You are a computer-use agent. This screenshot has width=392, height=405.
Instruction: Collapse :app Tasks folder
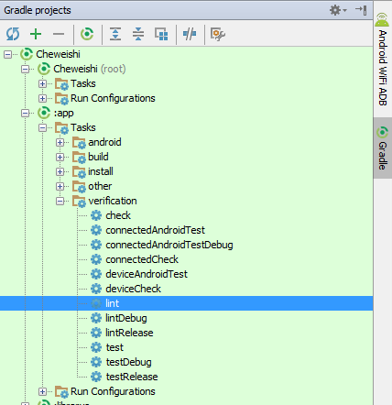[x=43, y=127]
